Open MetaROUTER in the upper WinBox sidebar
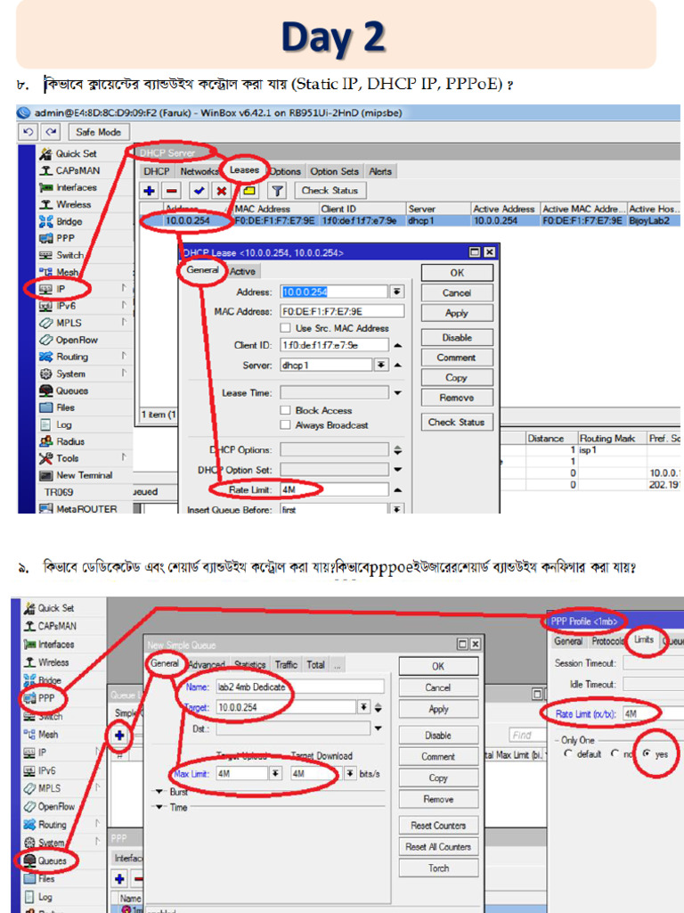This screenshot has width=684, height=913. point(86,509)
